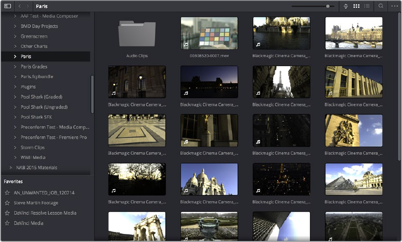402x242 pixels.
Task: Select the Sacré-Cœur basilica clip thumbnail
Action: (x=209, y=179)
